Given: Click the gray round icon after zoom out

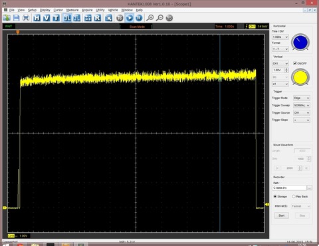Looking at the screenshot, I should (169, 18).
